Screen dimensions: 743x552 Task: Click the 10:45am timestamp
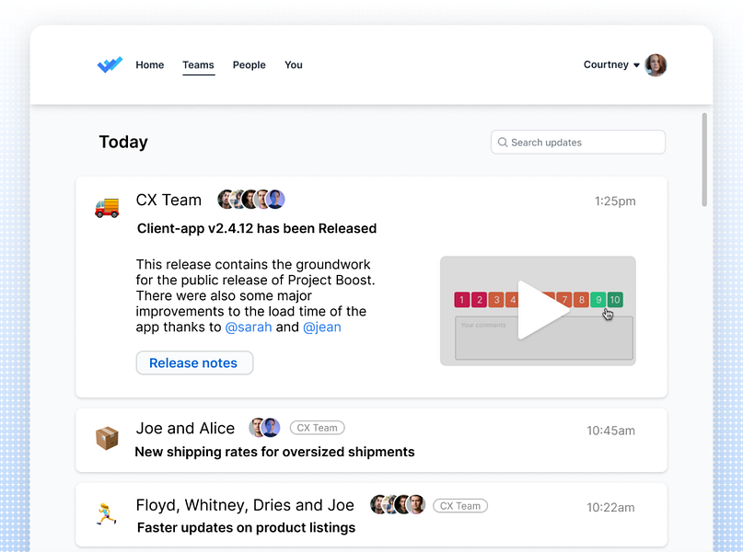coord(610,431)
